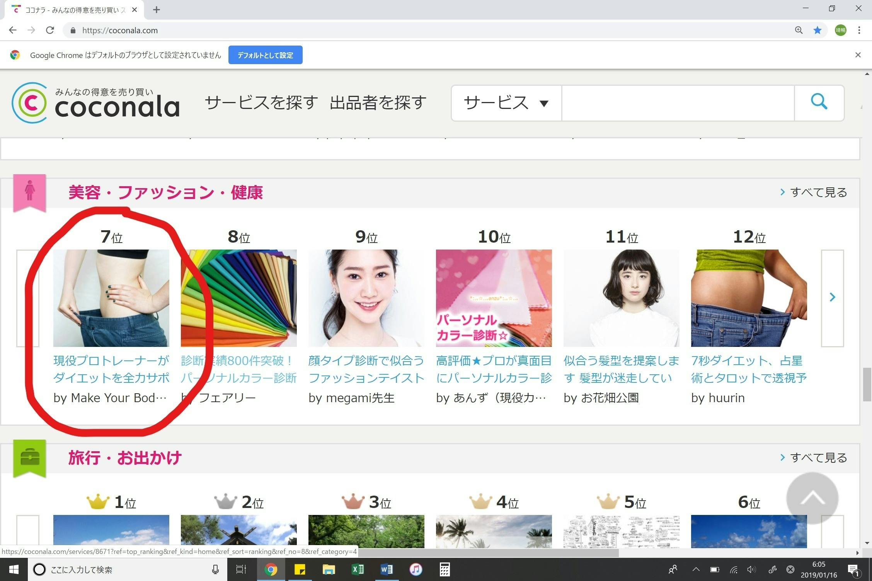Open the 出品者を探す menu
Screen dimensions: 872x581
click(x=378, y=103)
